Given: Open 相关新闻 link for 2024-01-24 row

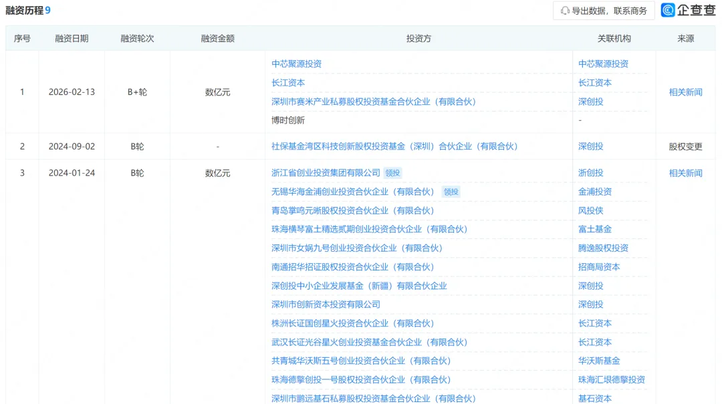Looking at the screenshot, I should [x=685, y=173].
